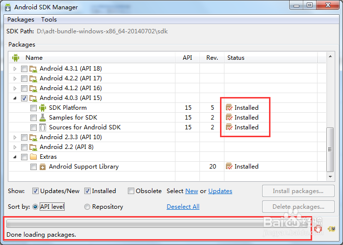Click installed status icon for Sources for Android SDK
Viewport: 343px width, 245px height.
coord(229,127)
